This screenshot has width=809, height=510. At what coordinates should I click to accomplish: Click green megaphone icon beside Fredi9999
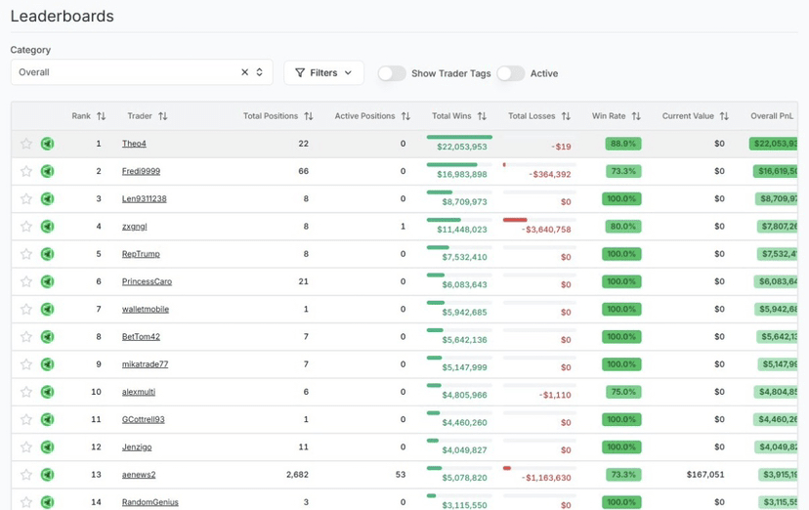47,171
